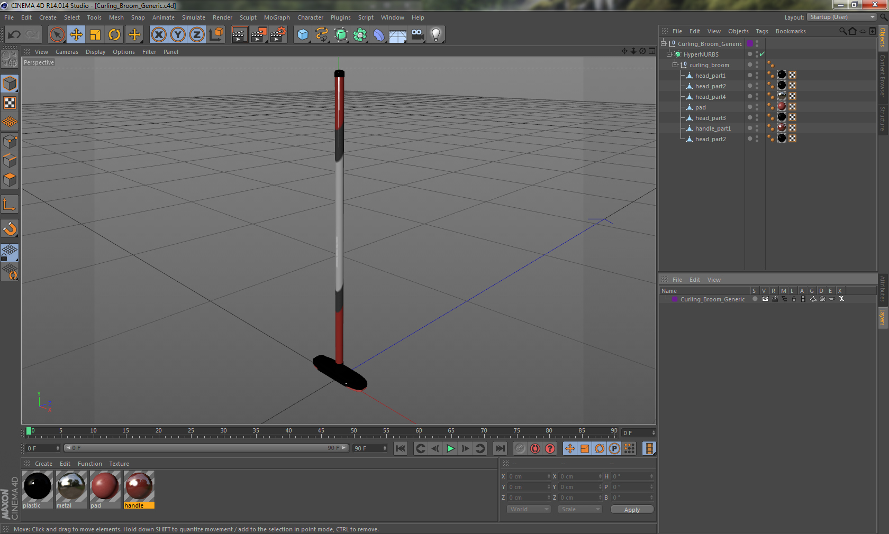Open the Simulate menu
This screenshot has width=889, height=534.
[x=193, y=17]
